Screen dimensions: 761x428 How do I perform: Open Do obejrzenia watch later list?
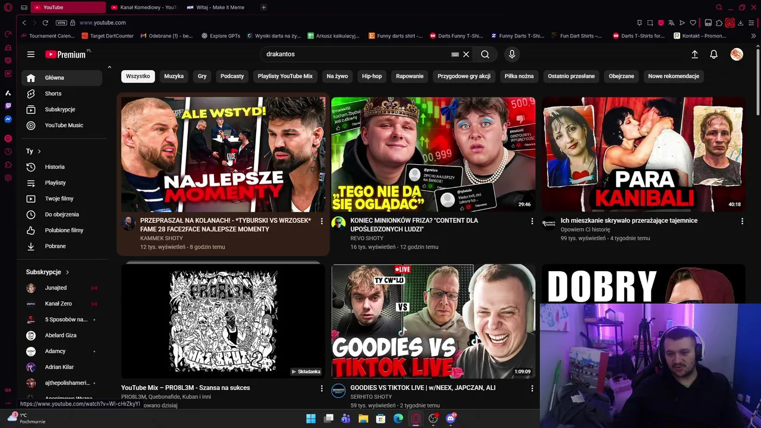(62, 215)
